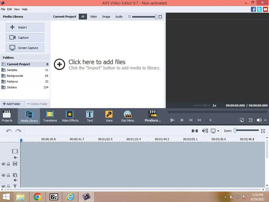This screenshot has height=202, width=269.
Task: Click the small thumbnails icon
Action: point(130,17)
